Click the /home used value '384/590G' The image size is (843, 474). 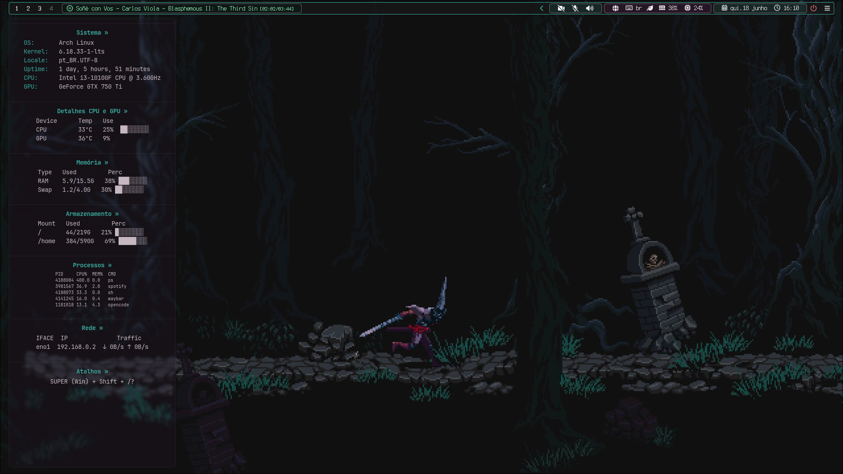tap(80, 241)
